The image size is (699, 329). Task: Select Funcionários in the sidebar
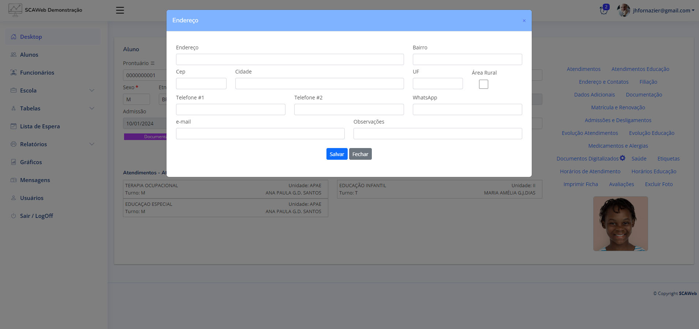tap(37, 73)
